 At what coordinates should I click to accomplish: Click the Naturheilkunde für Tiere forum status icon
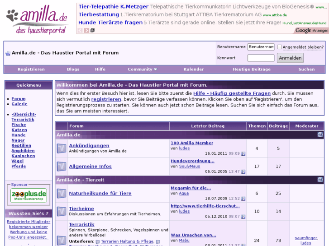(62, 193)
